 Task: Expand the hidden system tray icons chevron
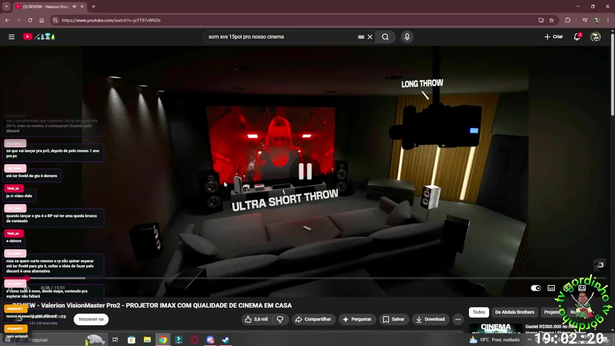(x=530, y=340)
